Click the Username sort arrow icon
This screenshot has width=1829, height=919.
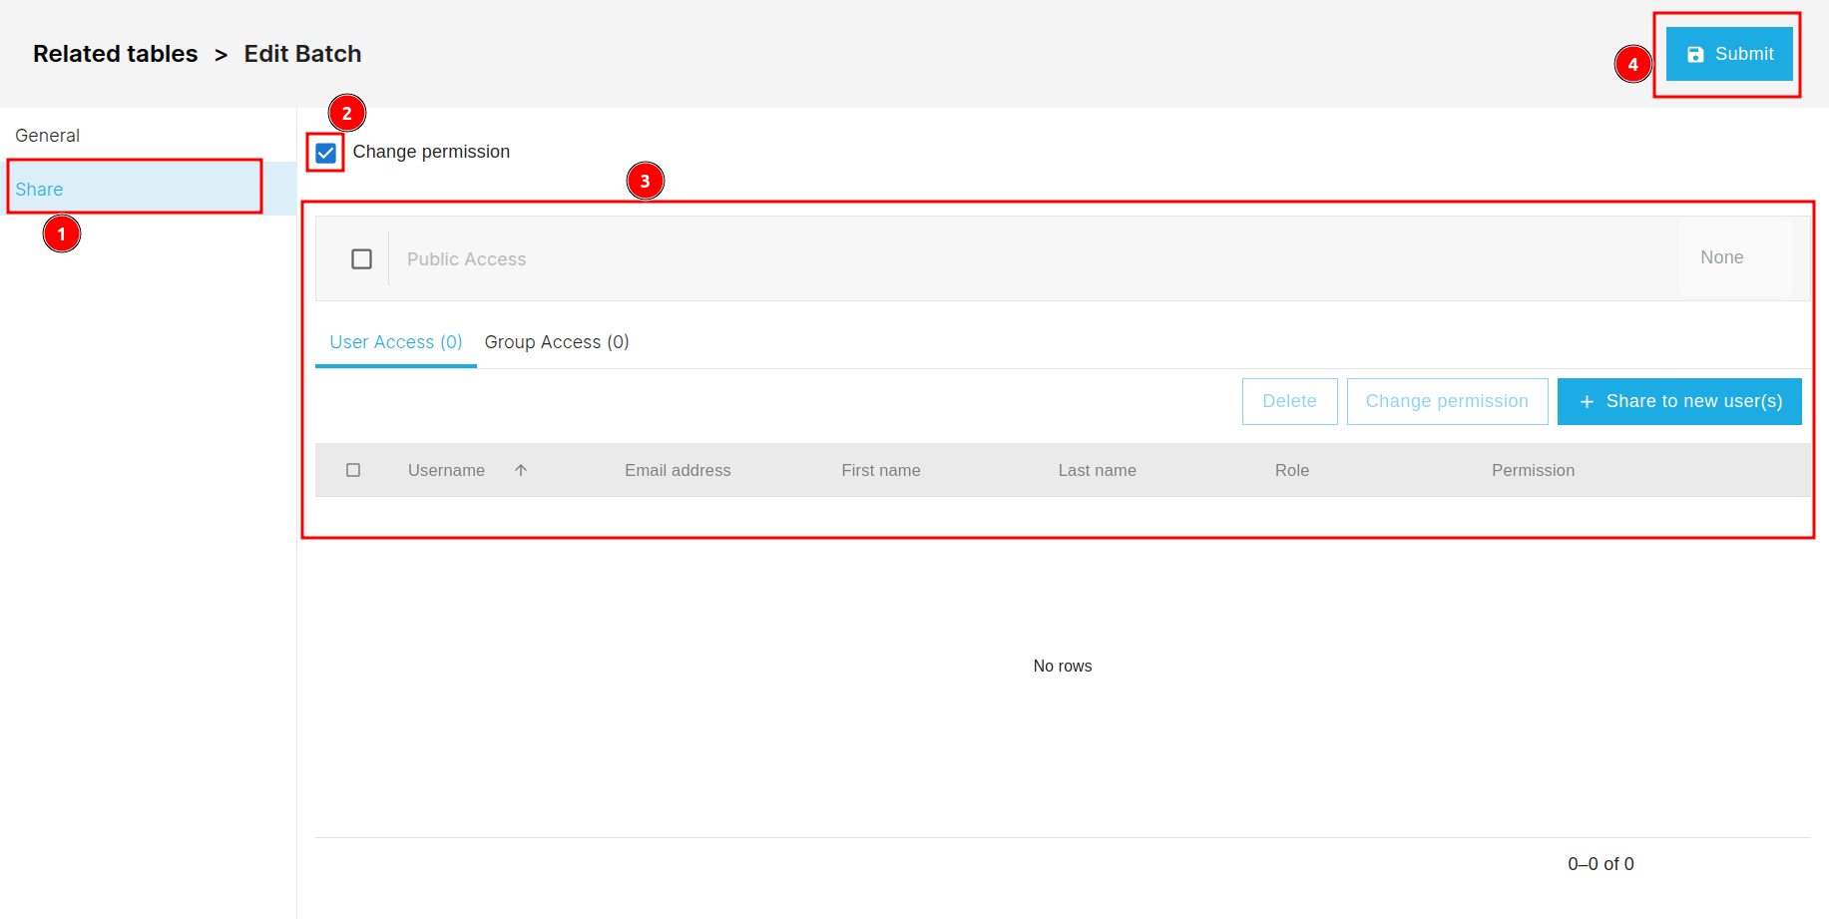tap(521, 470)
